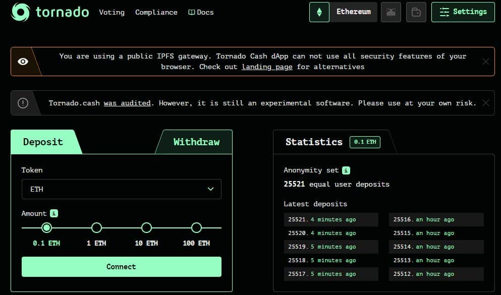Click the Amount field label
Viewport: 501px width, 295px height.
point(34,213)
